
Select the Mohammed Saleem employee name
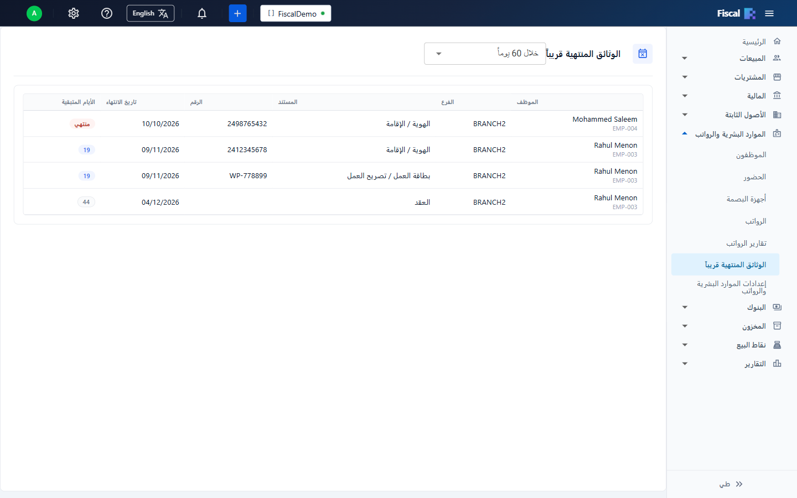pos(604,119)
